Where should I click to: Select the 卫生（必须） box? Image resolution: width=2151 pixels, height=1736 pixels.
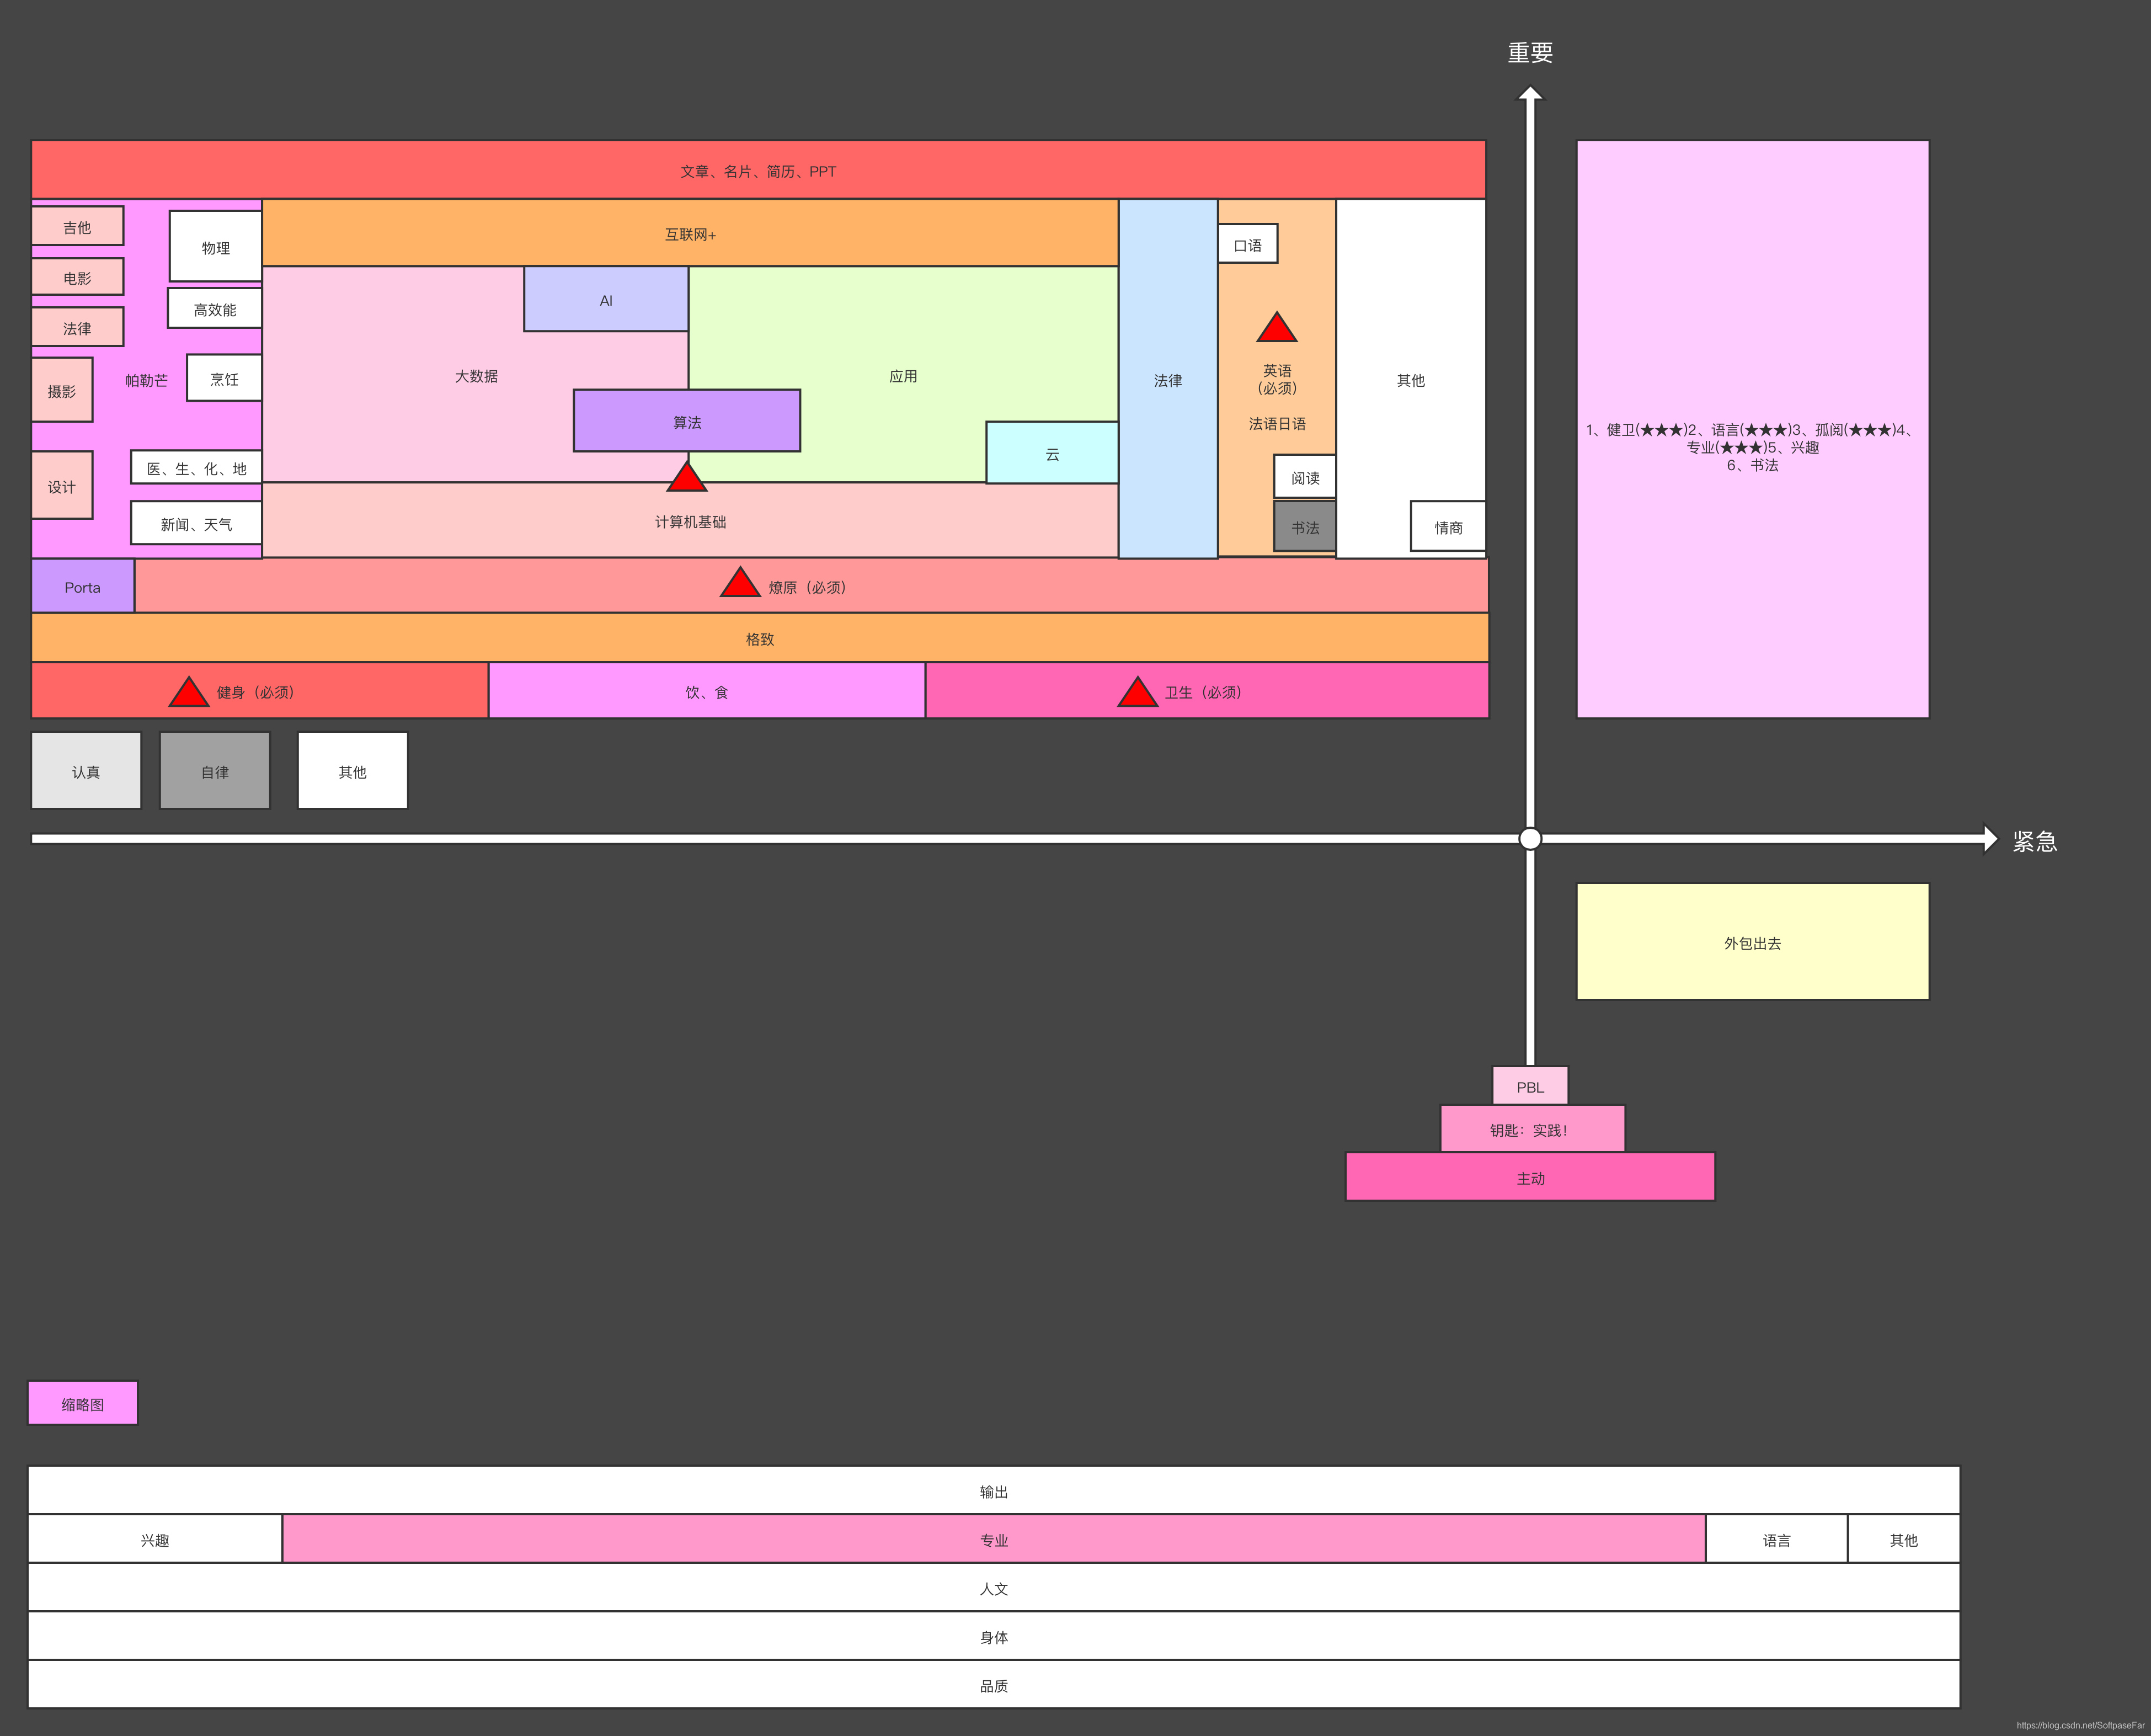click(1208, 690)
